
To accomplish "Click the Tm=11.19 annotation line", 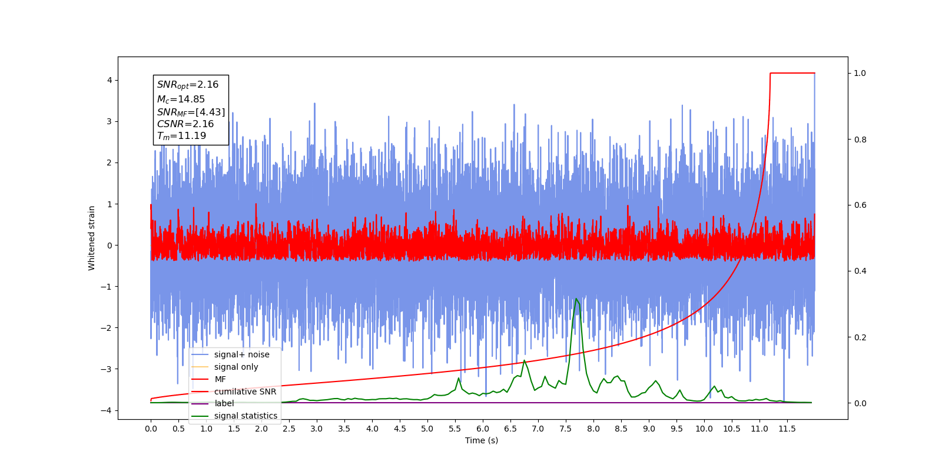I will (x=181, y=136).
